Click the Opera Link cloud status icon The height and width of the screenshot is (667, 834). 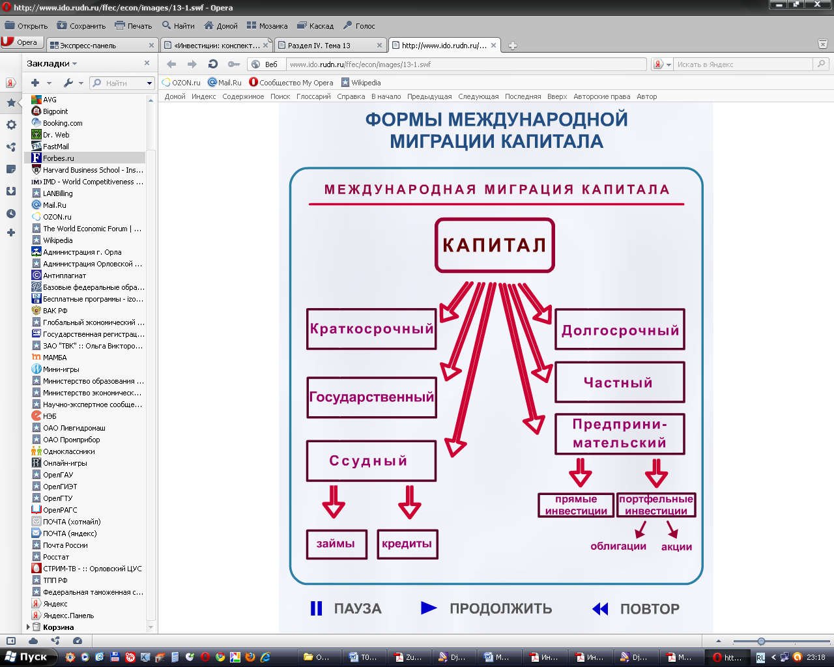[33, 641]
